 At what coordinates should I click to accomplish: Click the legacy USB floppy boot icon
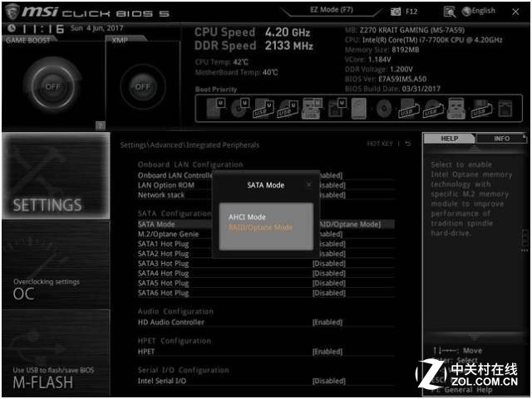pos(481,109)
